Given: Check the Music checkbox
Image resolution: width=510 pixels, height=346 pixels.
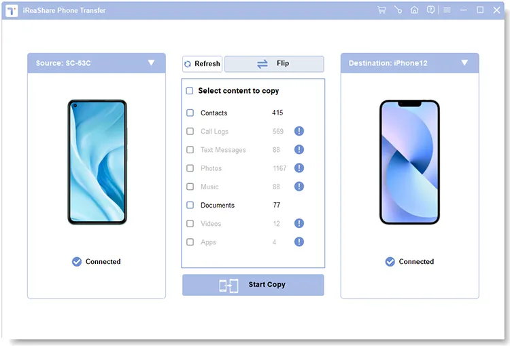Looking at the screenshot, I should (190, 187).
